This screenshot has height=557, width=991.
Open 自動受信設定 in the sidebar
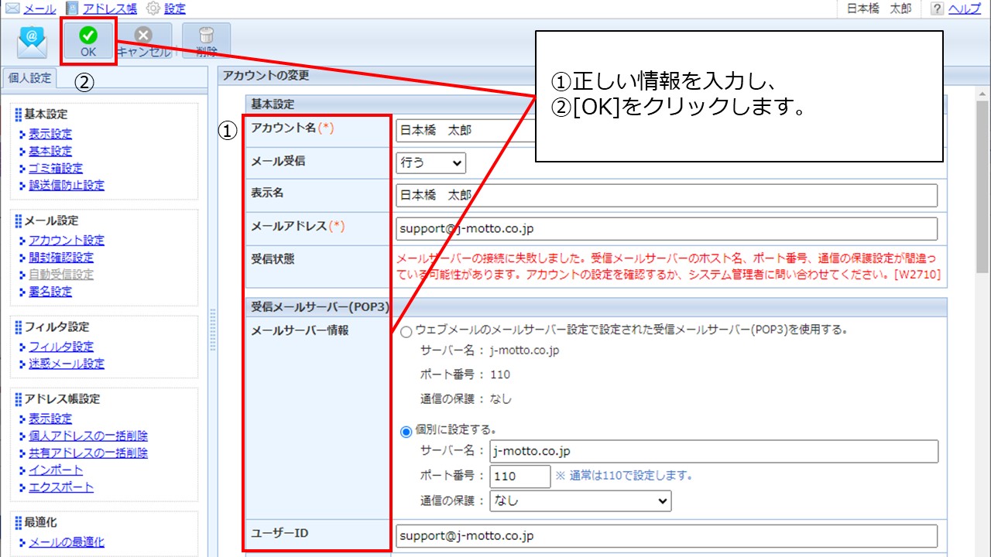point(61,275)
